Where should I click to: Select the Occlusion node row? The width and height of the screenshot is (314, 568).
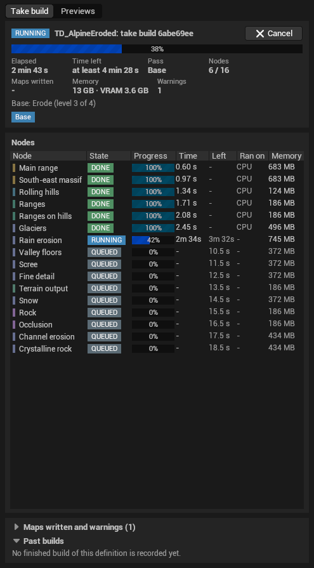tap(157, 324)
